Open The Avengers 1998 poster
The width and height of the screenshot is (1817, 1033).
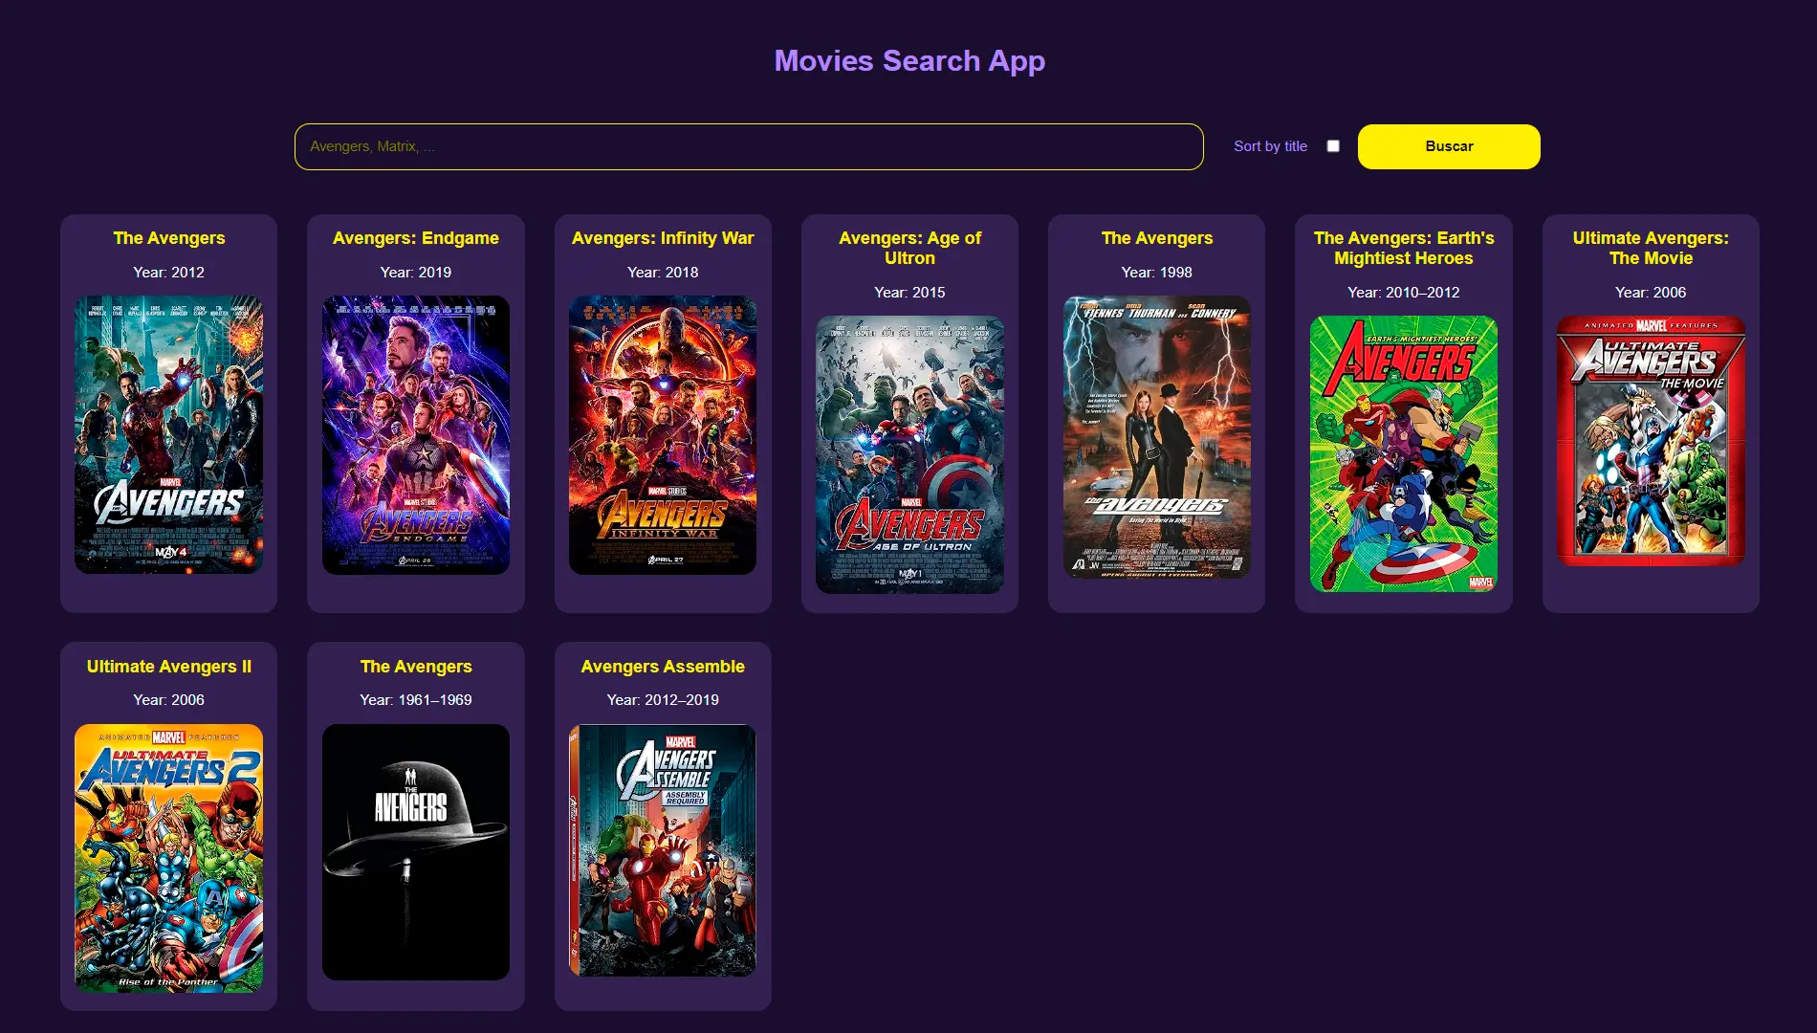click(x=1157, y=437)
